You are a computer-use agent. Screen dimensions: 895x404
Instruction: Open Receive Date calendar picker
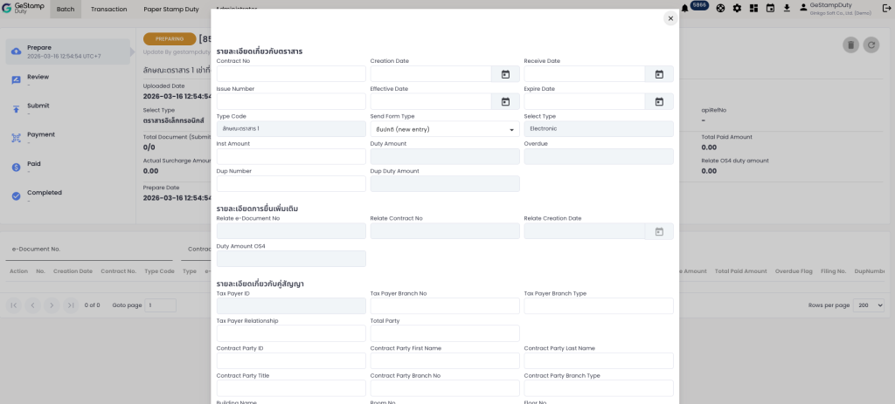[x=659, y=74]
